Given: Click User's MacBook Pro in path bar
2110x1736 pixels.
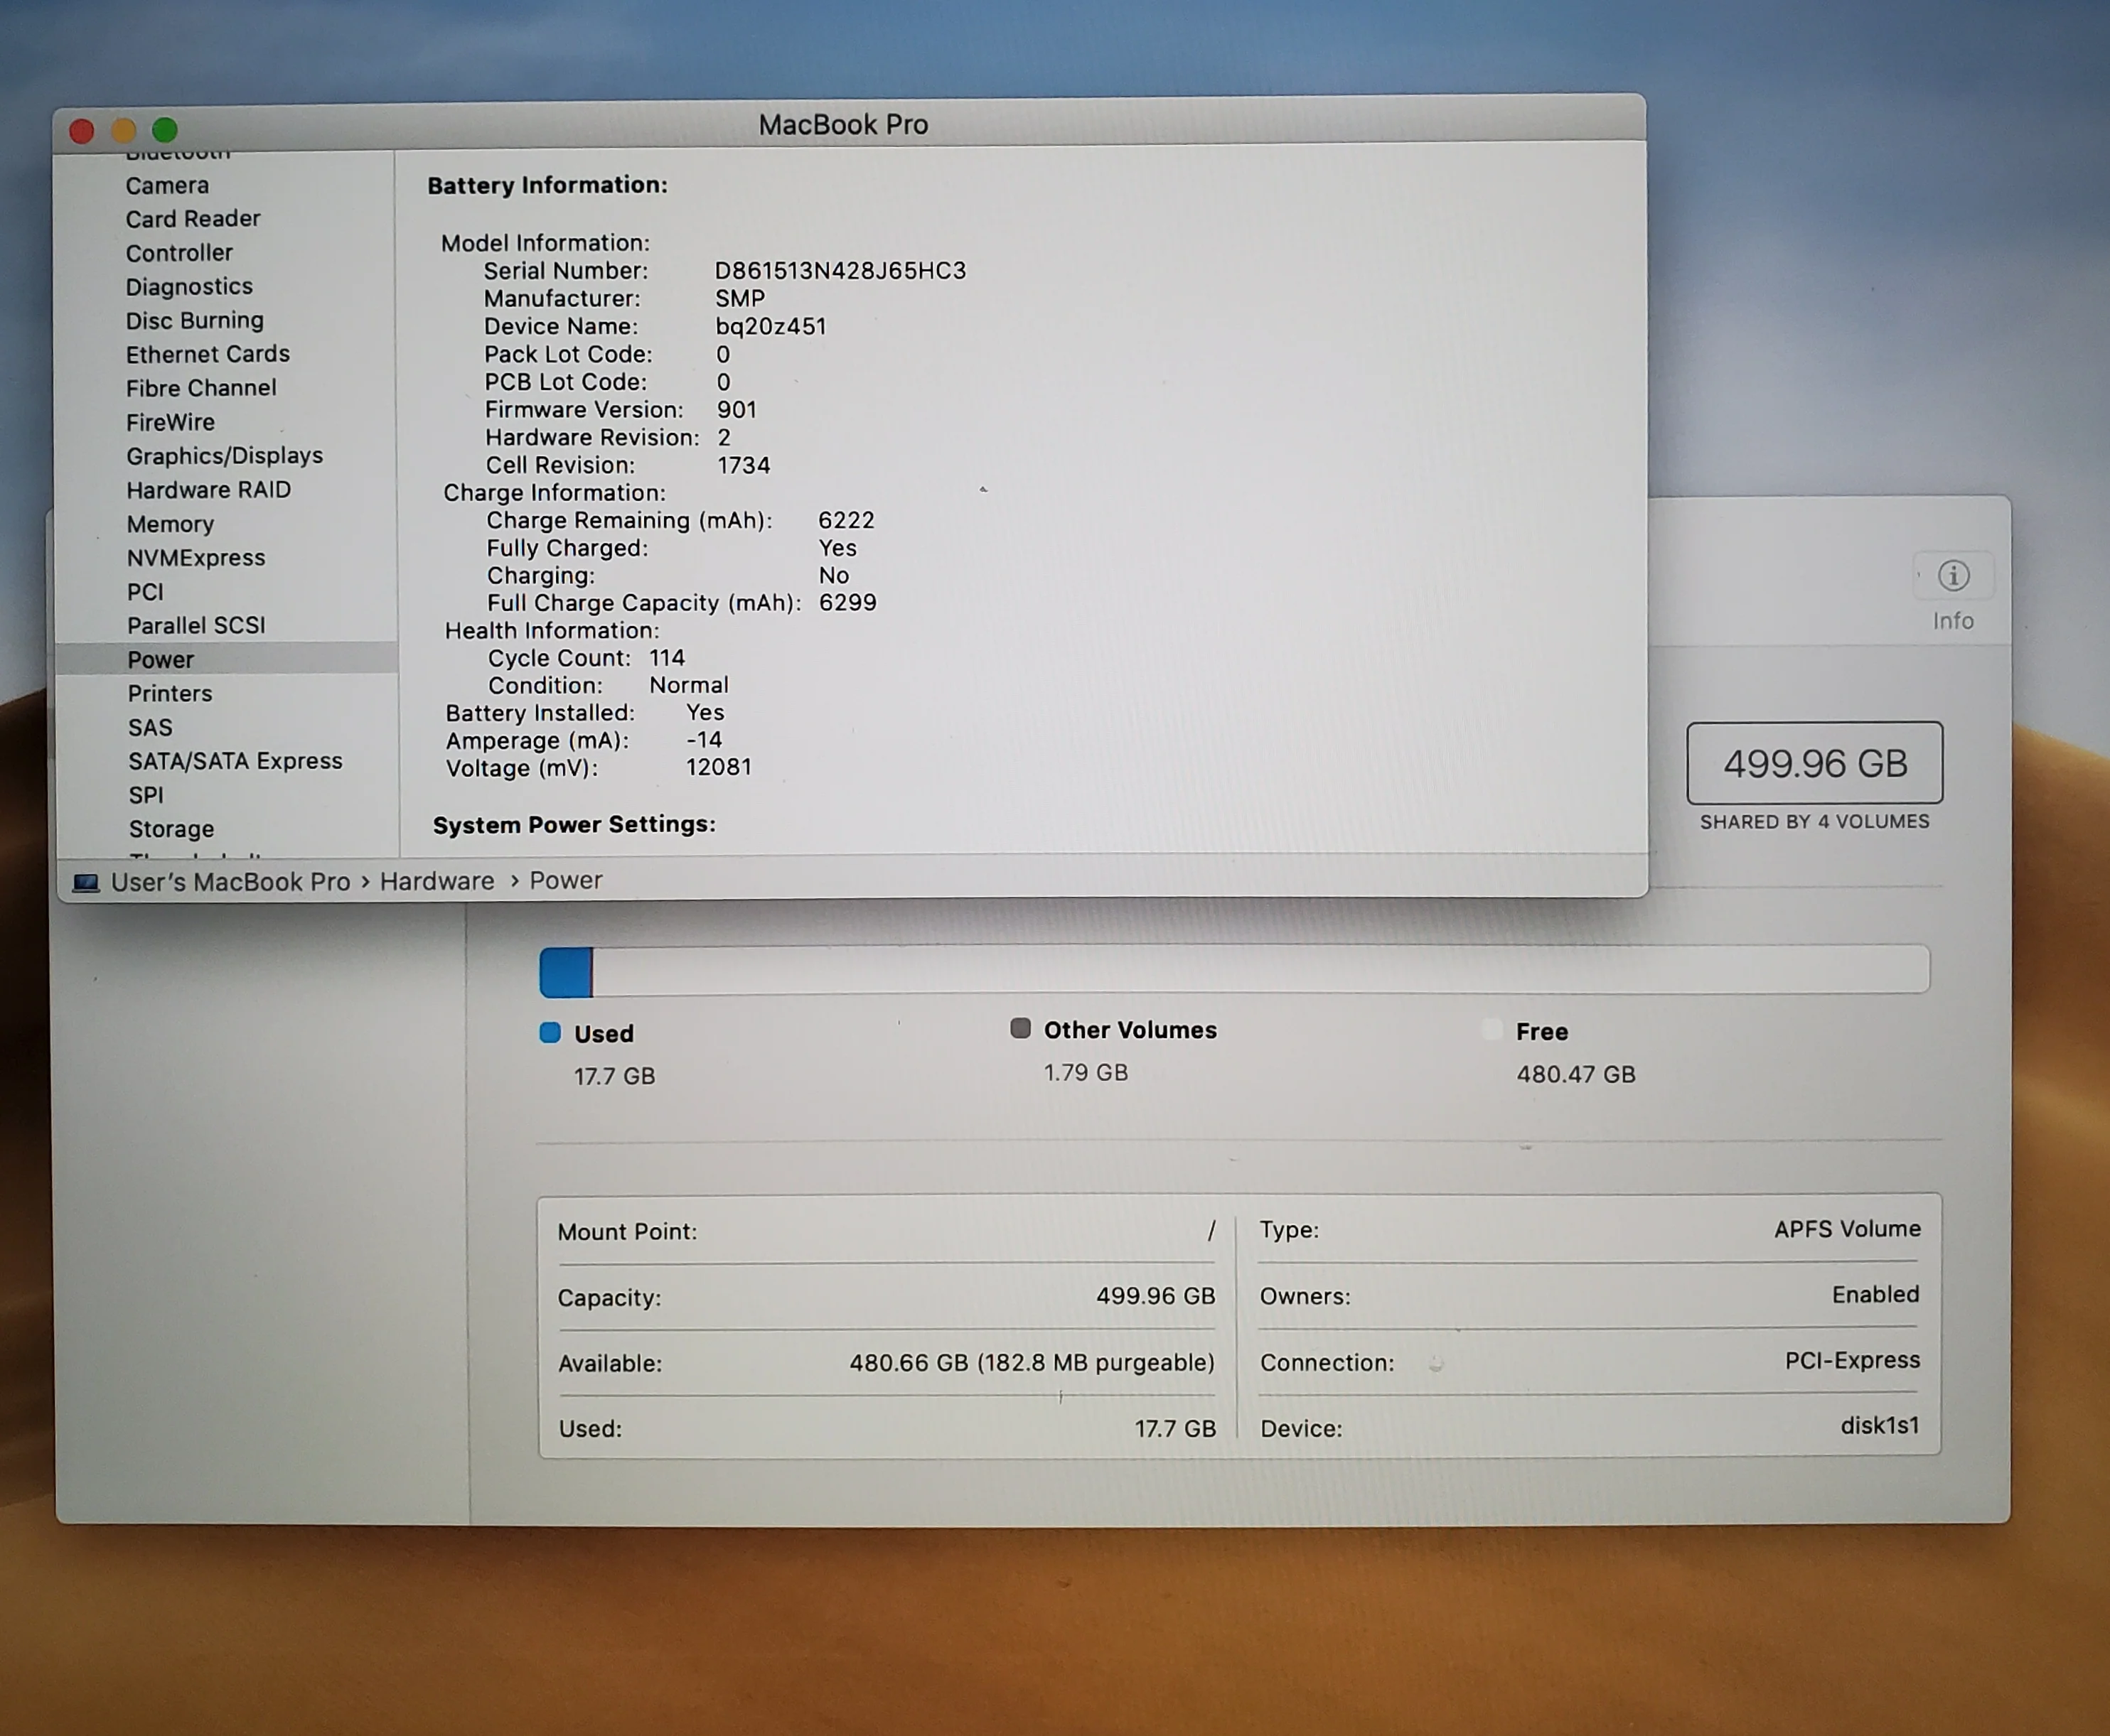Looking at the screenshot, I should [x=231, y=883].
